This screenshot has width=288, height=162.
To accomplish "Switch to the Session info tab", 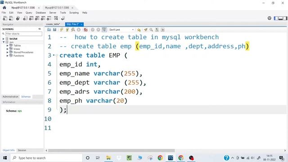I will point(22,150).
